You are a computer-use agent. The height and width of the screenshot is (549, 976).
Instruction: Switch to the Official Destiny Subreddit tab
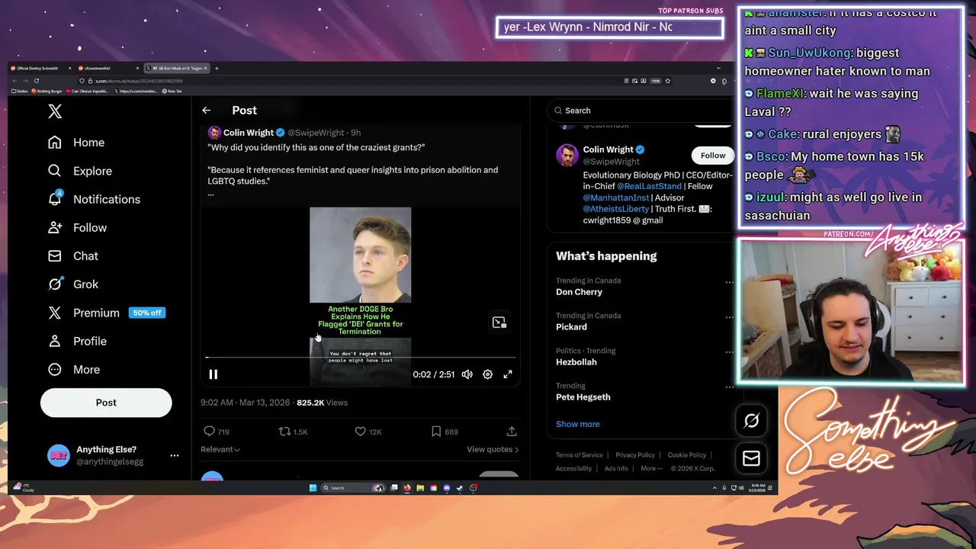pos(38,69)
